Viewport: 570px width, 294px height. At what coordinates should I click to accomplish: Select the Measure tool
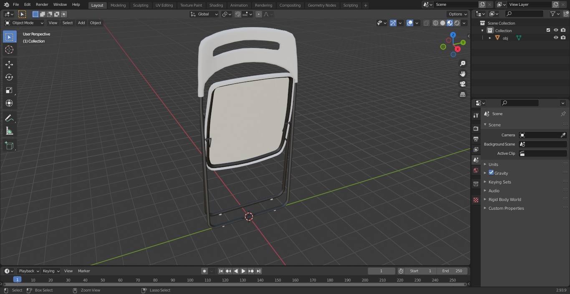[x=9, y=131]
